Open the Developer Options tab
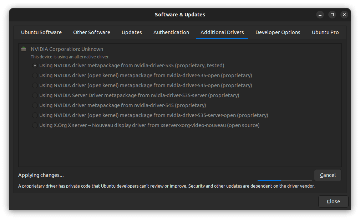Viewport: 360px width, 220px height. (278, 32)
